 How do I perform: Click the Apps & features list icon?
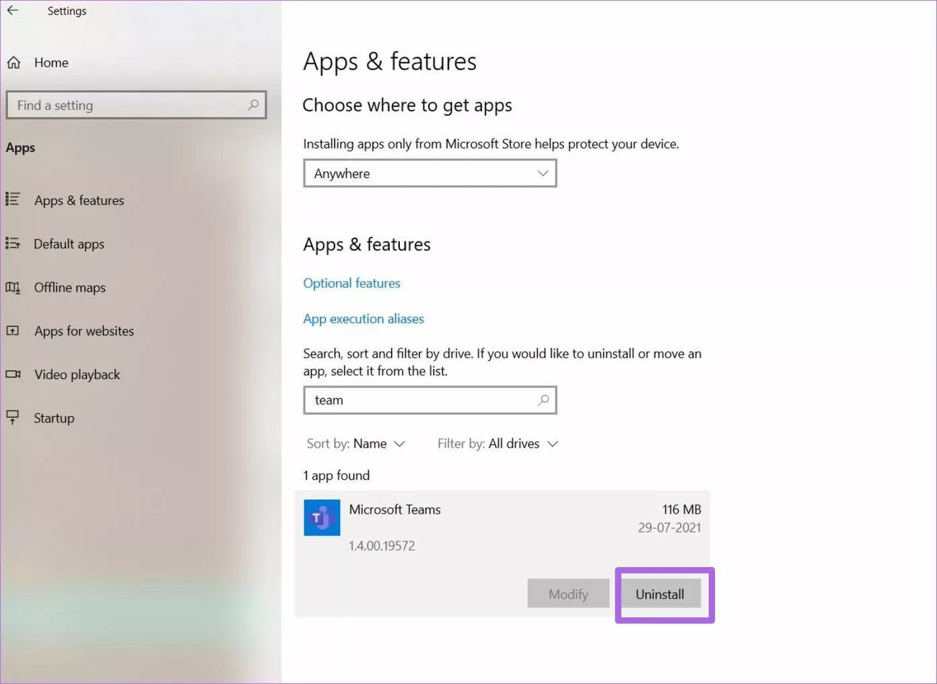[13, 199]
